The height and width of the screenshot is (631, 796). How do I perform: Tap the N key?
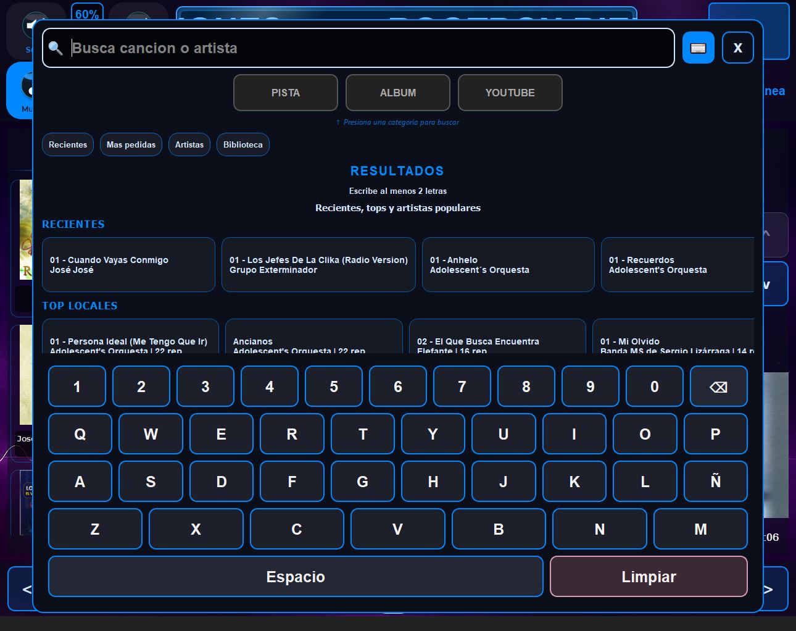(600, 529)
